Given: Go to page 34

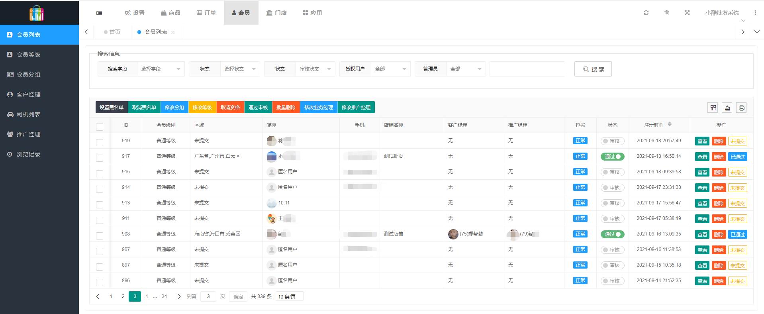Looking at the screenshot, I should coord(164,296).
